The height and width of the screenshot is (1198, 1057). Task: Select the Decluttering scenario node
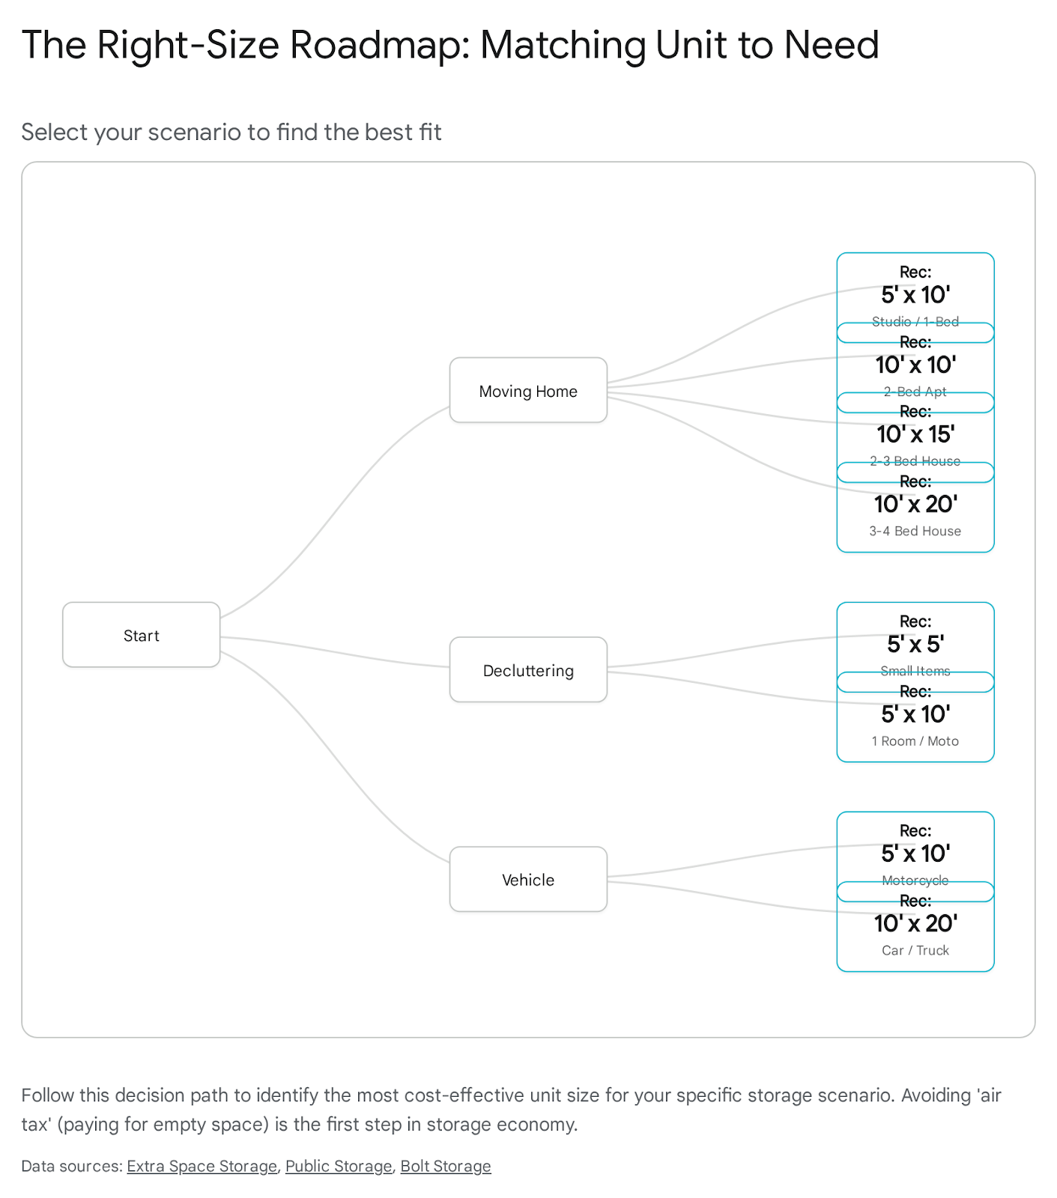click(528, 669)
